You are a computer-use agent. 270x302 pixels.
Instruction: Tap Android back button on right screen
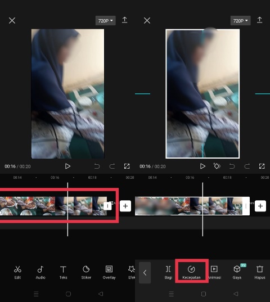[236, 294]
